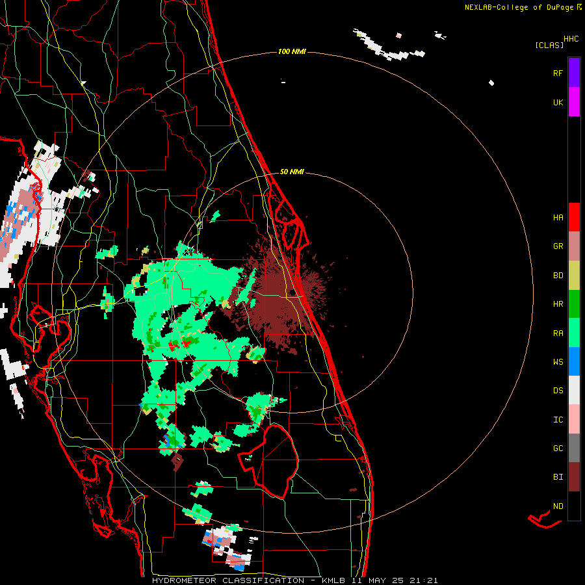585x585 pixels.
Task: Select the HR legend label
Action: pyautogui.click(x=558, y=304)
